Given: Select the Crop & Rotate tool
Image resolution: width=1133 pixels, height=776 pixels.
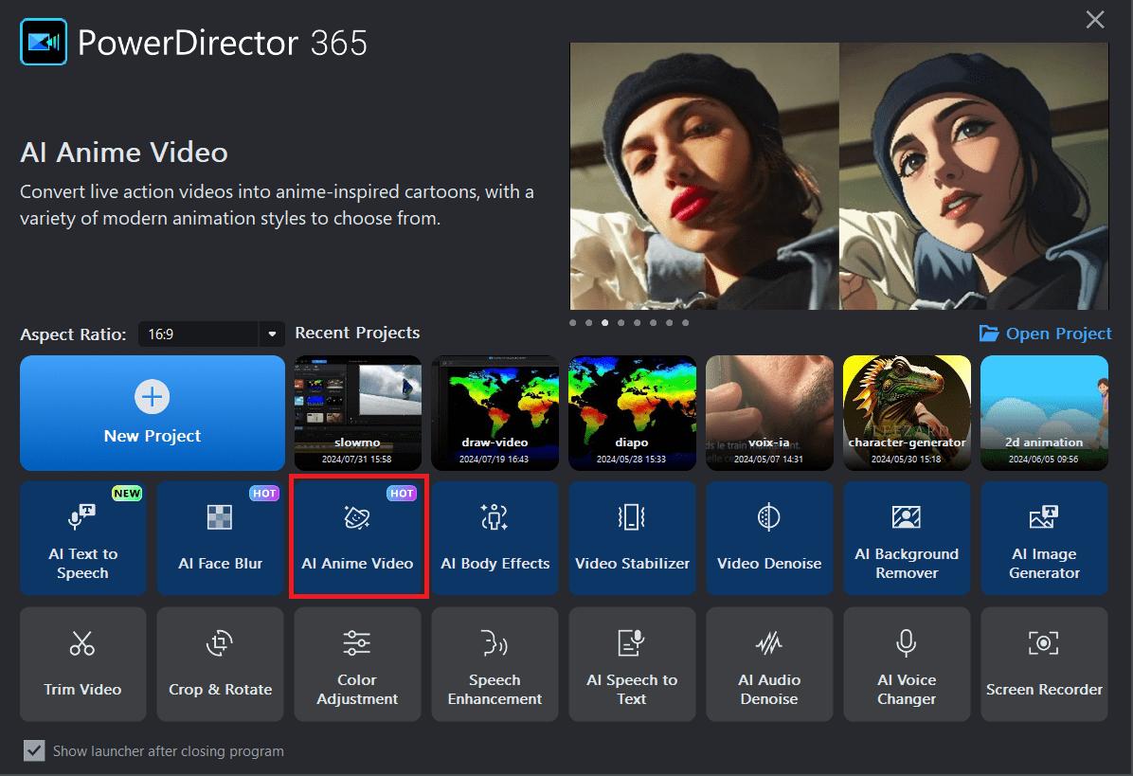Looking at the screenshot, I should (220, 663).
